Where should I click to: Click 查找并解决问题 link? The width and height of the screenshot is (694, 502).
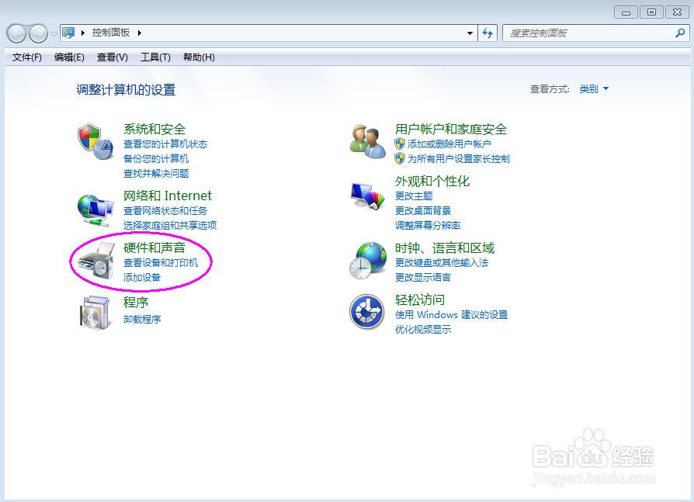point(156,173)
